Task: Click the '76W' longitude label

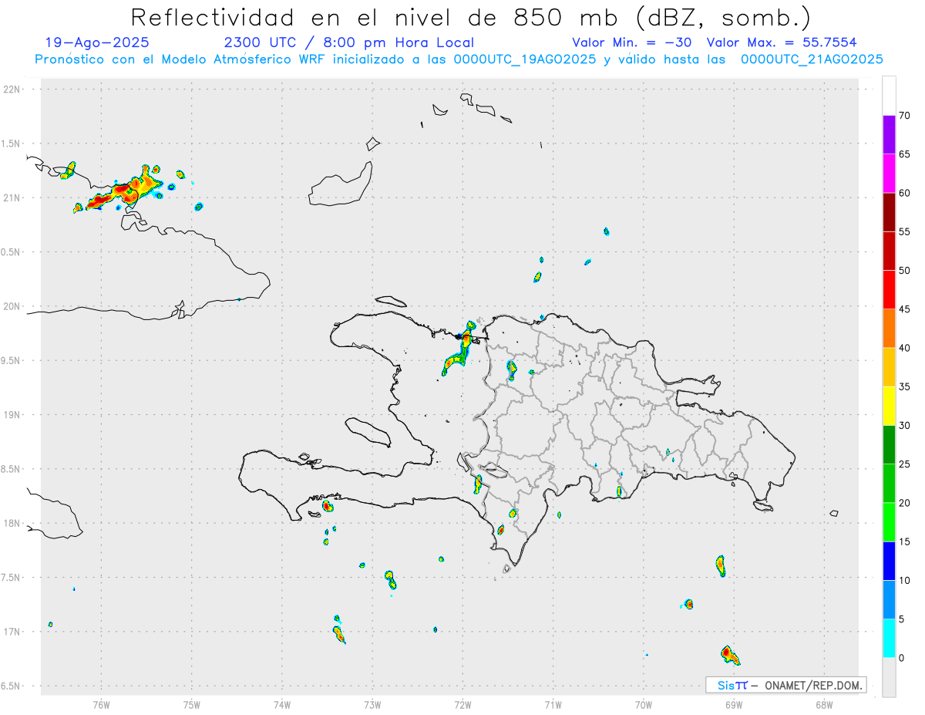Action: pyautogui.click(x=101, y=704)
